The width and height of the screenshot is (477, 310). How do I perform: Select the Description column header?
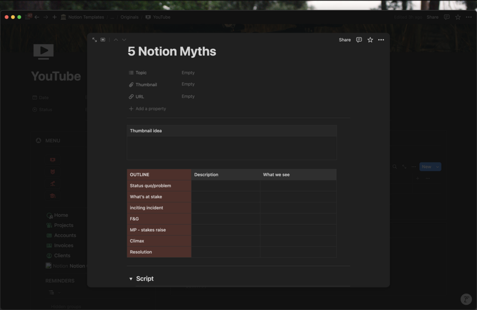click(x=226, y=175)
